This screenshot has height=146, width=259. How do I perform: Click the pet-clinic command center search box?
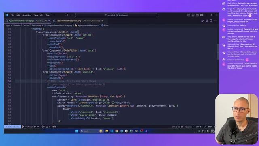(x=116, y=15)
